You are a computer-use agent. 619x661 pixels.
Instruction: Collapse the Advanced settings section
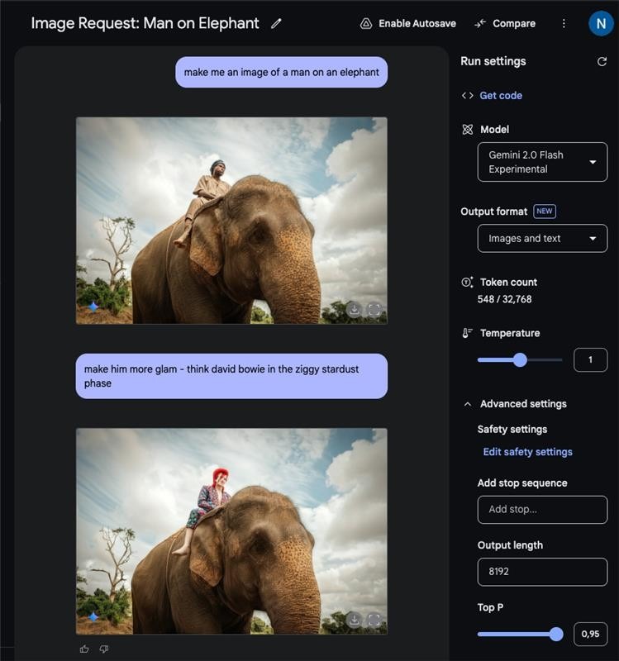[468, 404]
